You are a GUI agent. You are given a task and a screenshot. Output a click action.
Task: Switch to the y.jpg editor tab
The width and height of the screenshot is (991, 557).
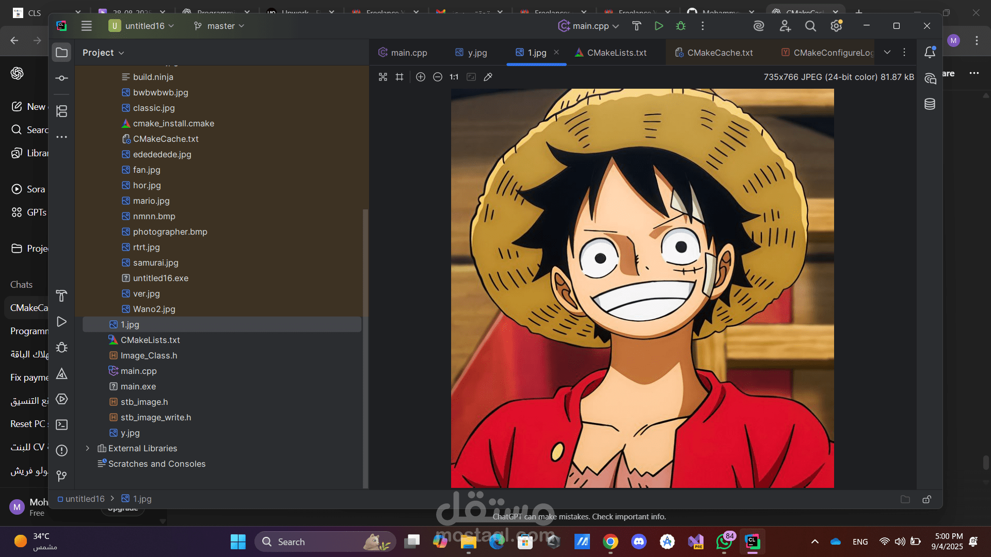pos(471,53)
